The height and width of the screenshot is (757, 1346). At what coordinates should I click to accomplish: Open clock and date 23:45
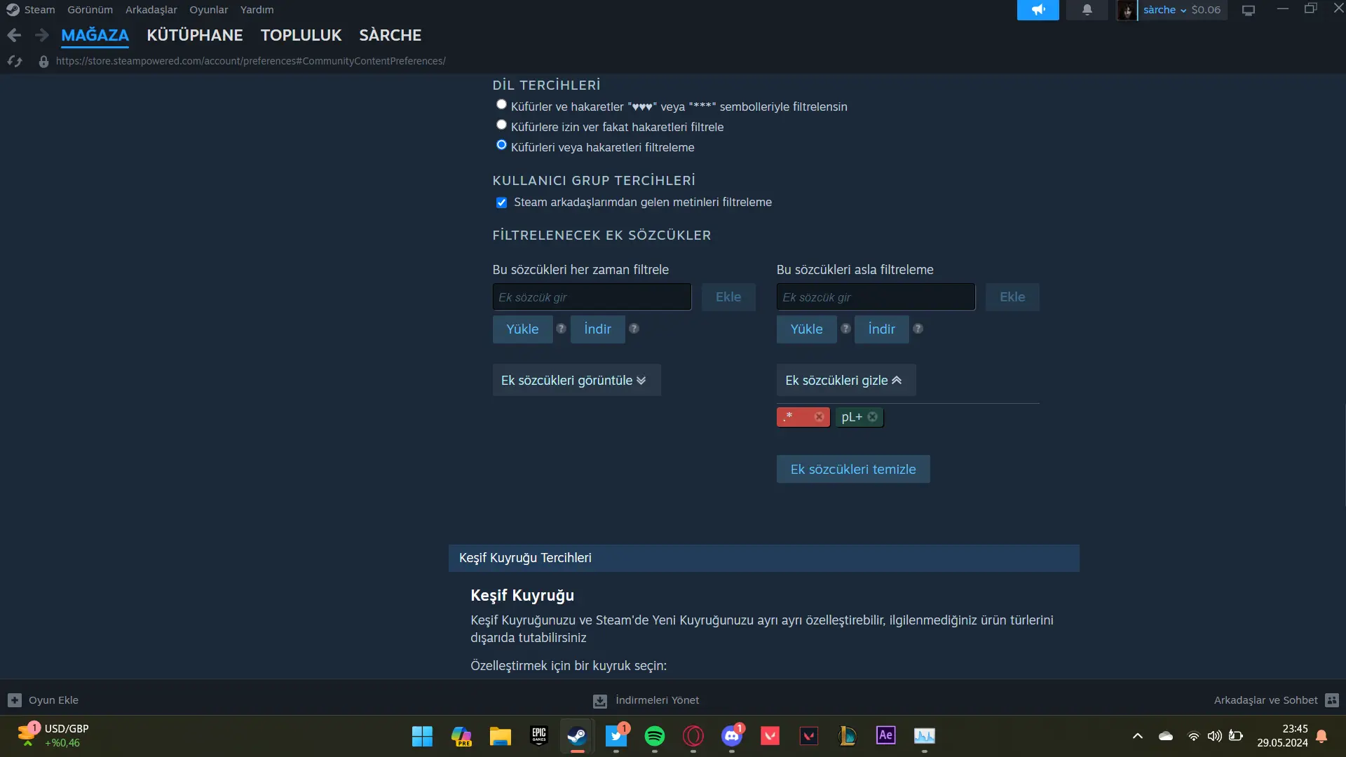pos(1282,736)
